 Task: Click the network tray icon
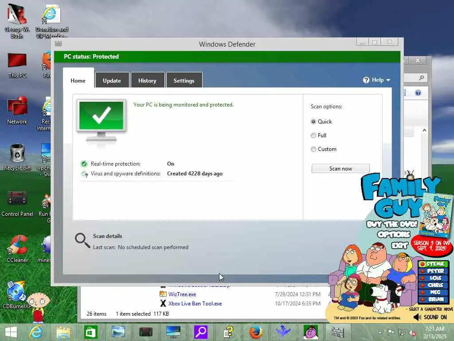(x=402, y=333)
